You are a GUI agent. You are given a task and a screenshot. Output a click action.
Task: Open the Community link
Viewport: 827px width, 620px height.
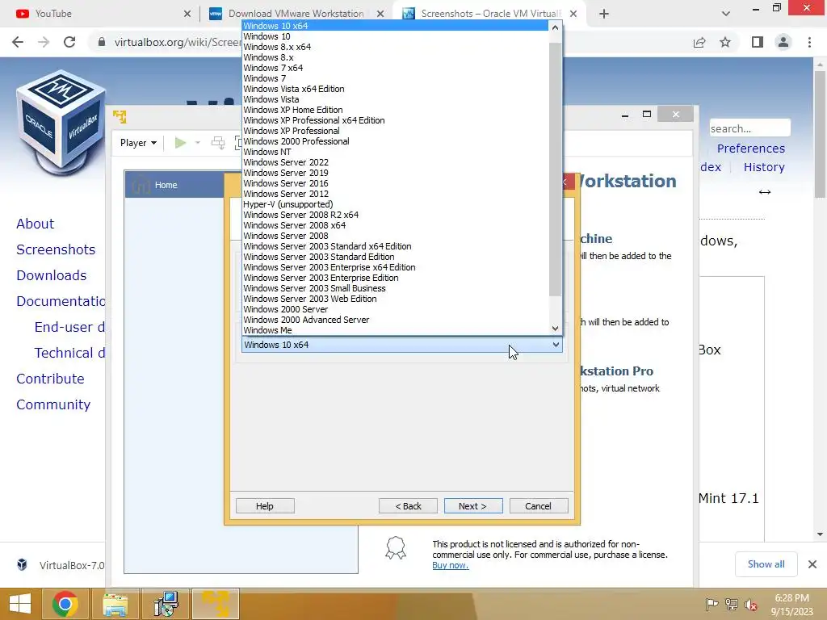click(53, 404)
